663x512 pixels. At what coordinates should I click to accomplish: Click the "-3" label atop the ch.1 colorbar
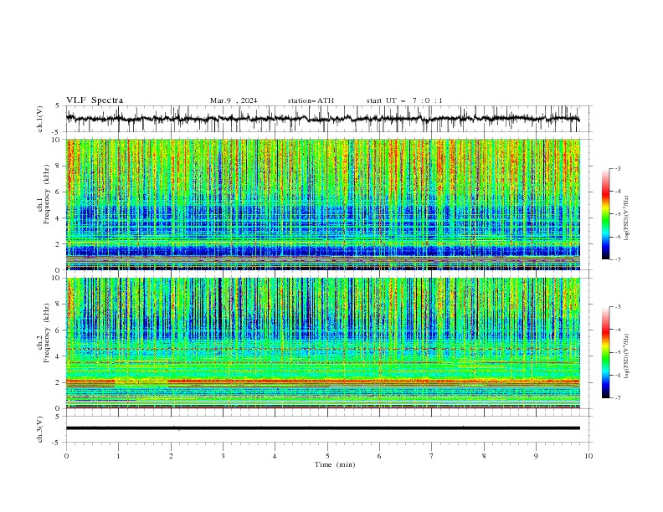click(x=618, y=168)
